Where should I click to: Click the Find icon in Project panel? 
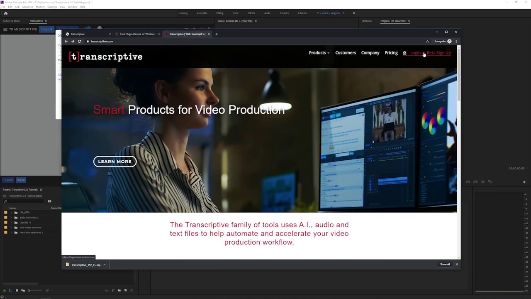click(x=113, y=290)
